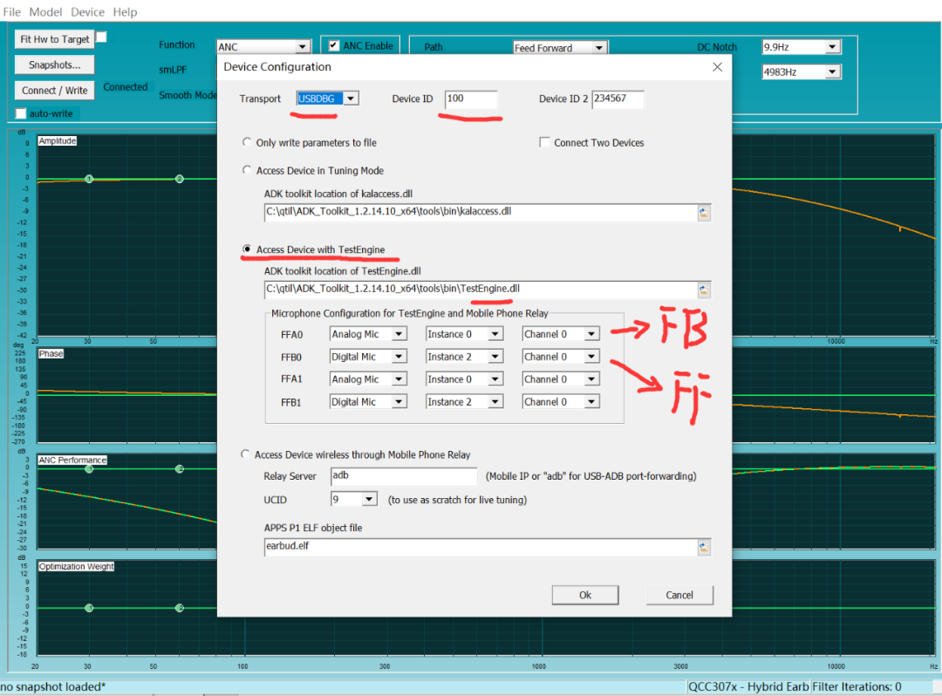Select Amplitude graph control point 2
The height and width of the screenshot is (696, 942).
click(x=179, y=179)
